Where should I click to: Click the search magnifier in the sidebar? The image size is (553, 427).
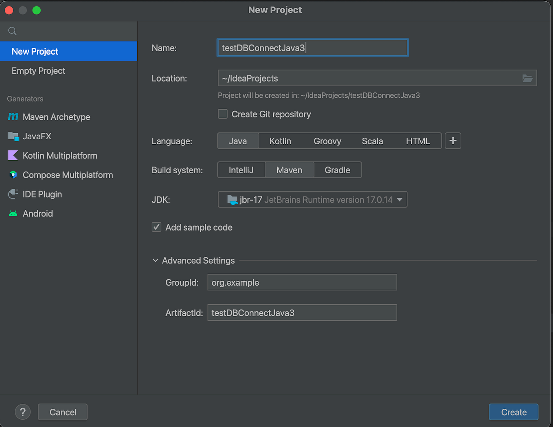12,31
